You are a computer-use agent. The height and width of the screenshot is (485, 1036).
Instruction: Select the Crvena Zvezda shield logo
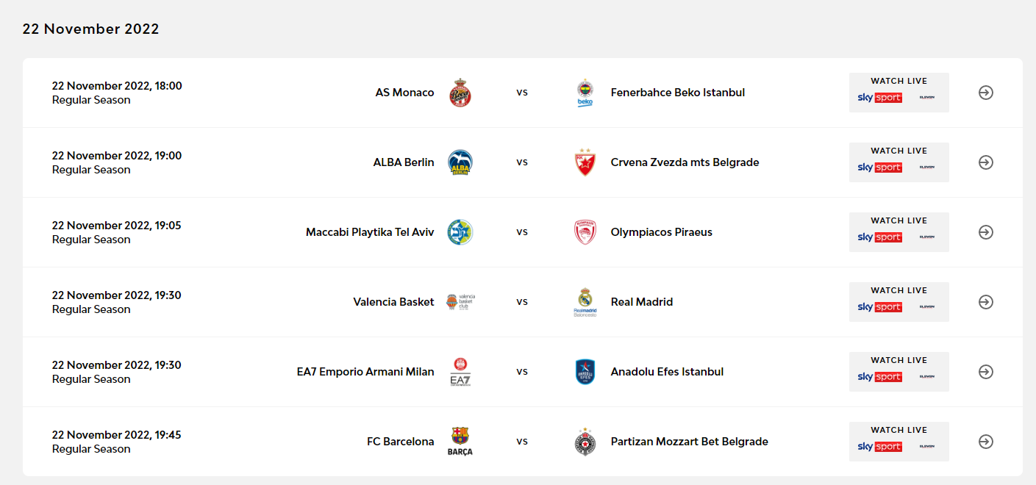[585, 162]
